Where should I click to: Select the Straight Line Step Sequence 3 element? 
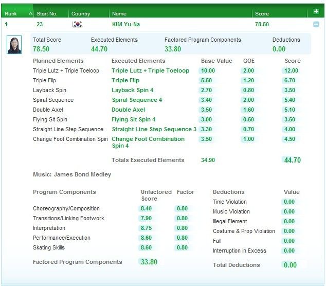pyautogui.click(x=154, y=130)
